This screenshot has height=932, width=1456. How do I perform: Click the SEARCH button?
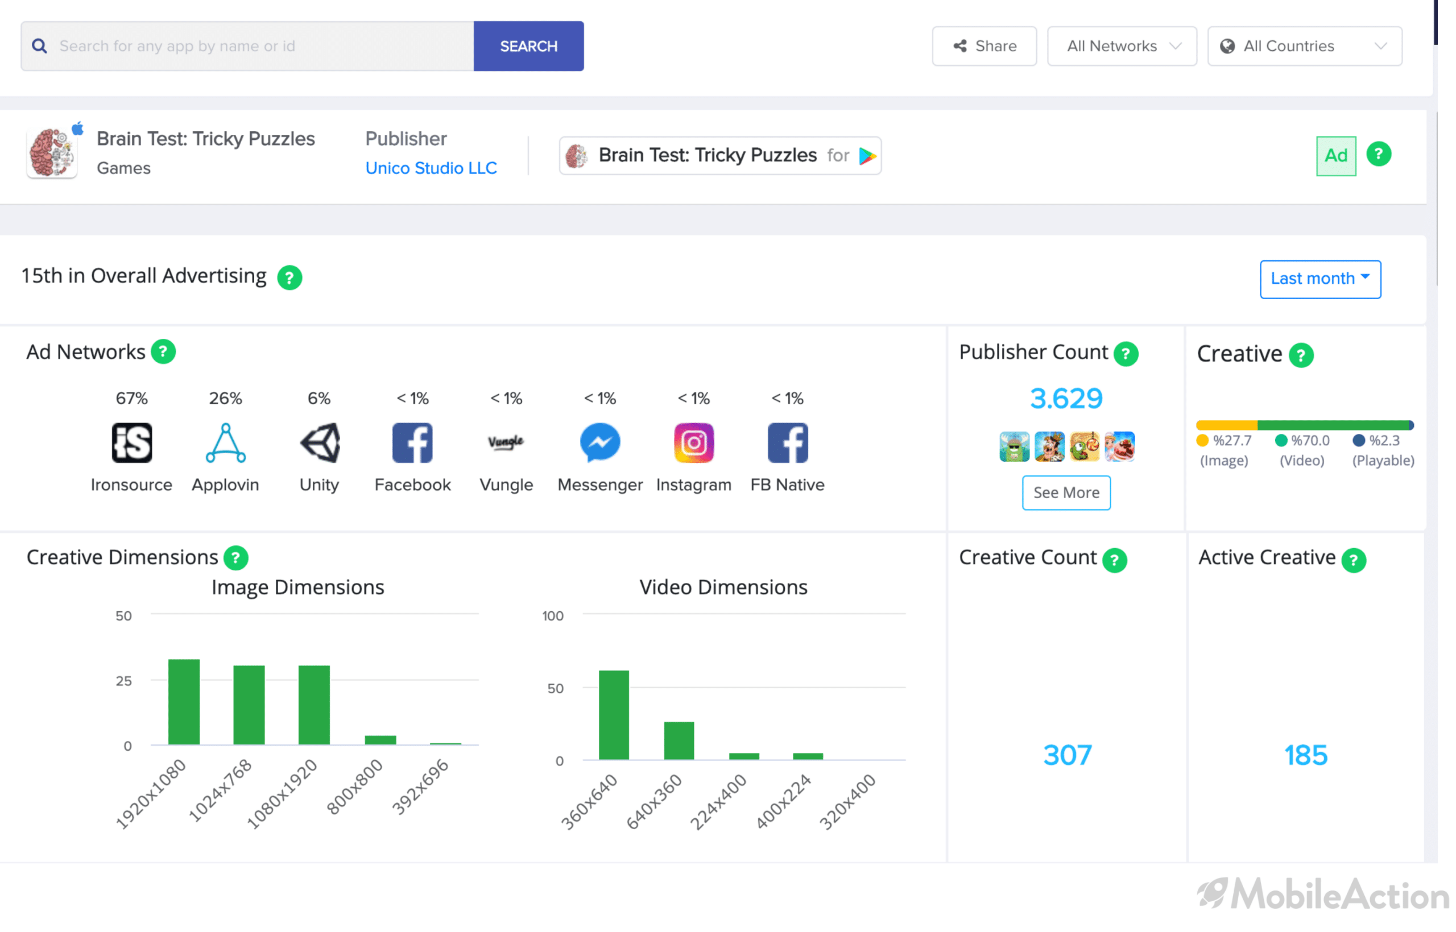[x=528, y=46]
